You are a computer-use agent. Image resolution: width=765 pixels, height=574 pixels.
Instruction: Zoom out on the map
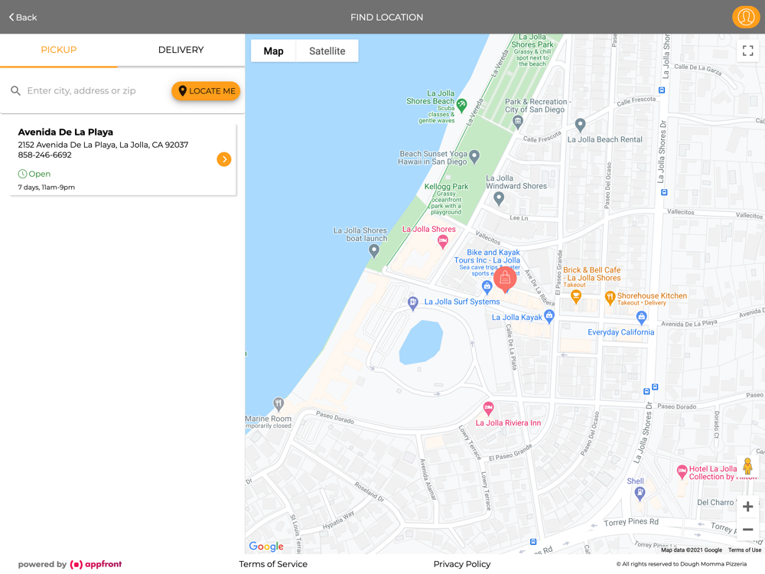[747, 529]
